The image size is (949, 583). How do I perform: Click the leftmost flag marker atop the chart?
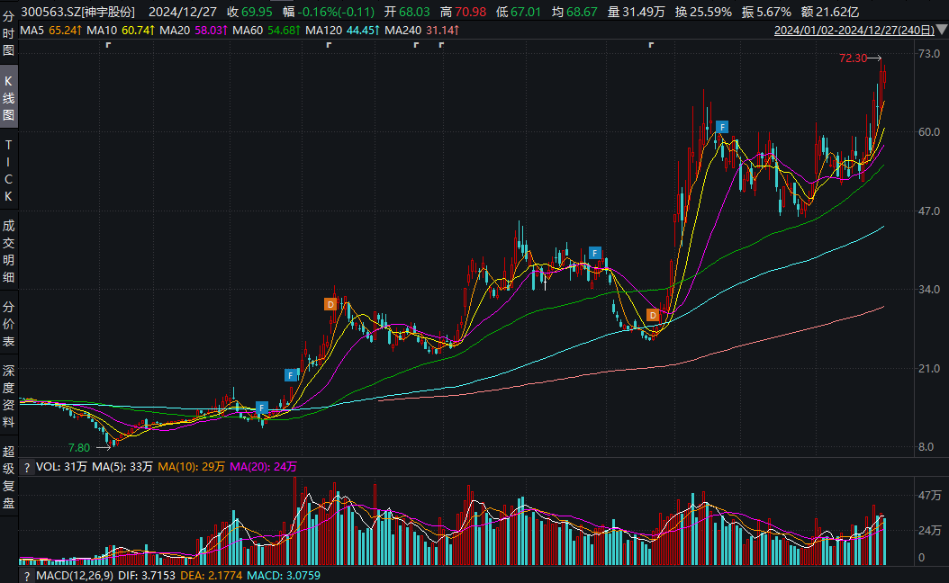(x=108, y=45)
